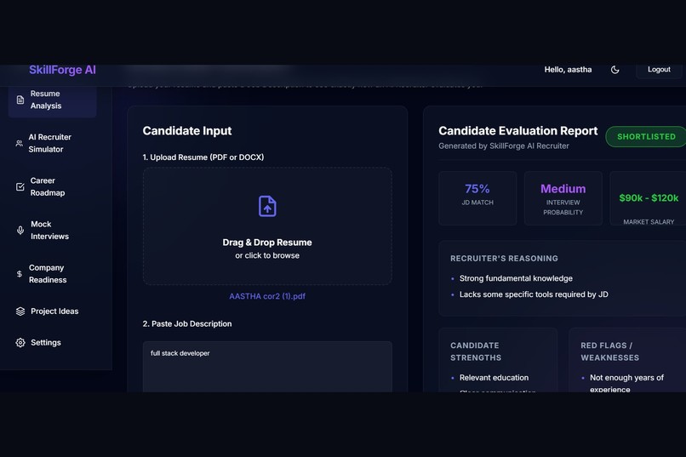The width and height of the screenshot is (686, 457).
Task: Click the Candidate Strengths heading
Action: pyautogui.click(x=476, y=351)
